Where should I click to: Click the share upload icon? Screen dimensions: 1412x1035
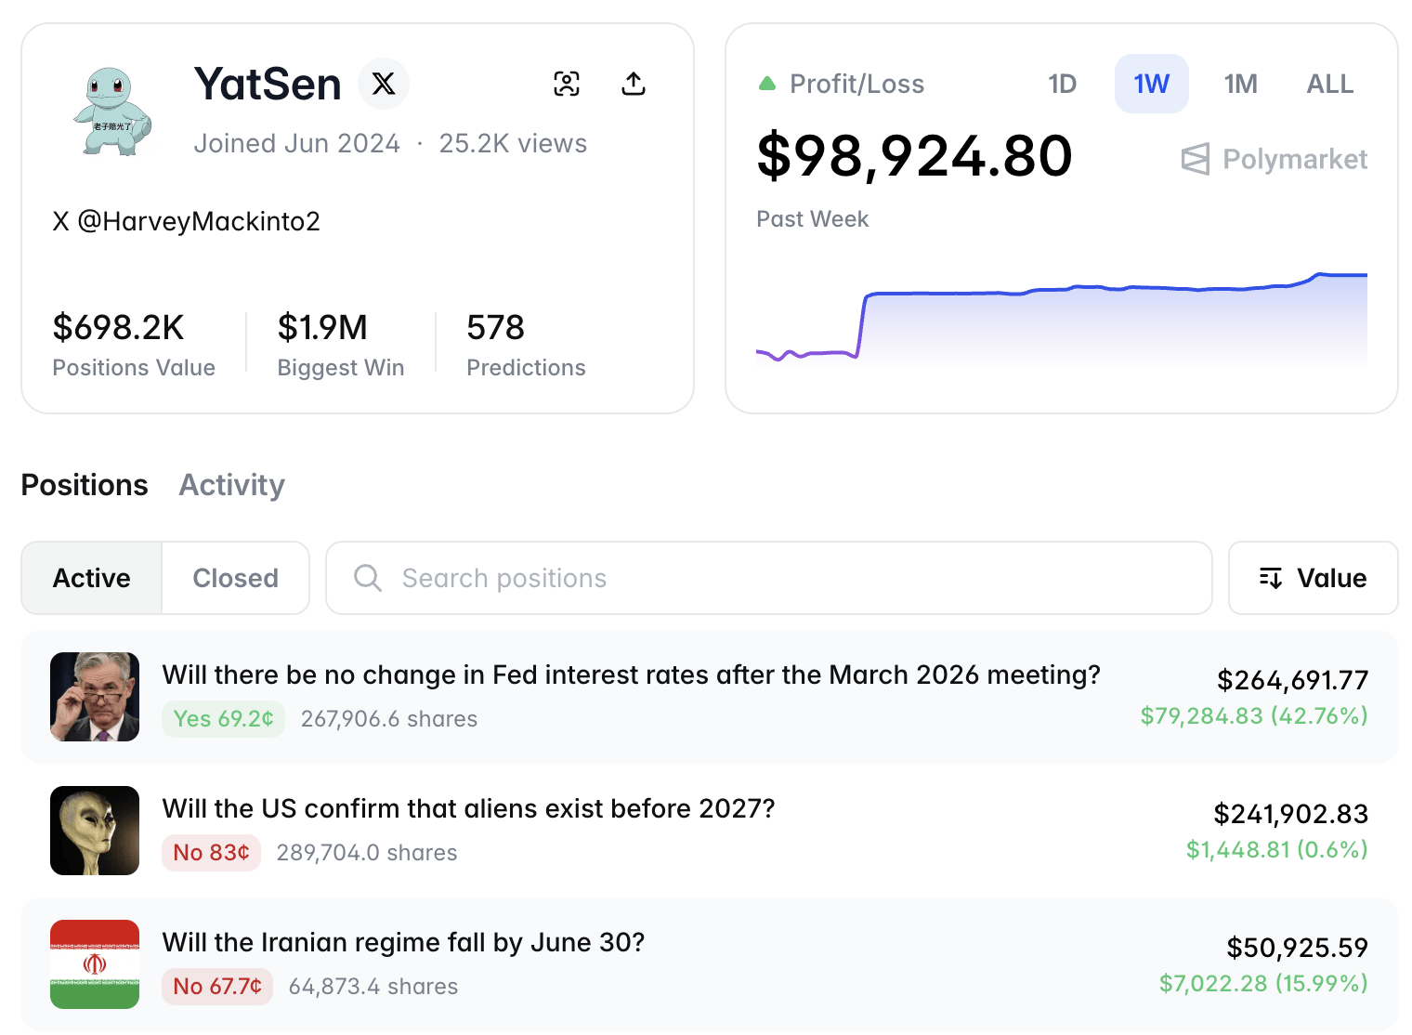coord(634,84)
